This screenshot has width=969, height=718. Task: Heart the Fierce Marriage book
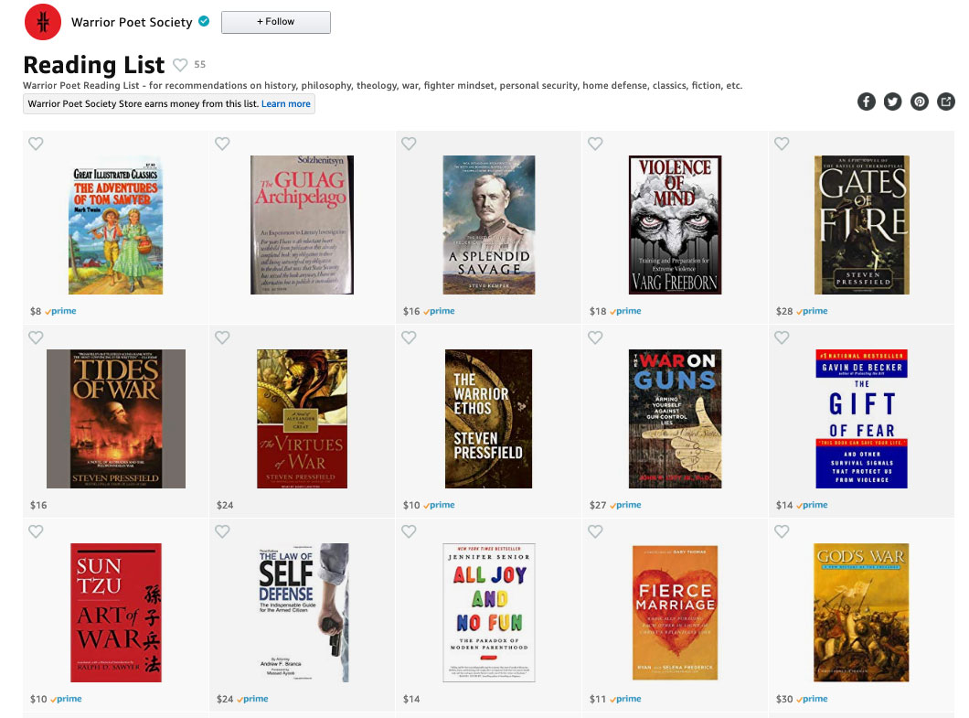[595, 531]
